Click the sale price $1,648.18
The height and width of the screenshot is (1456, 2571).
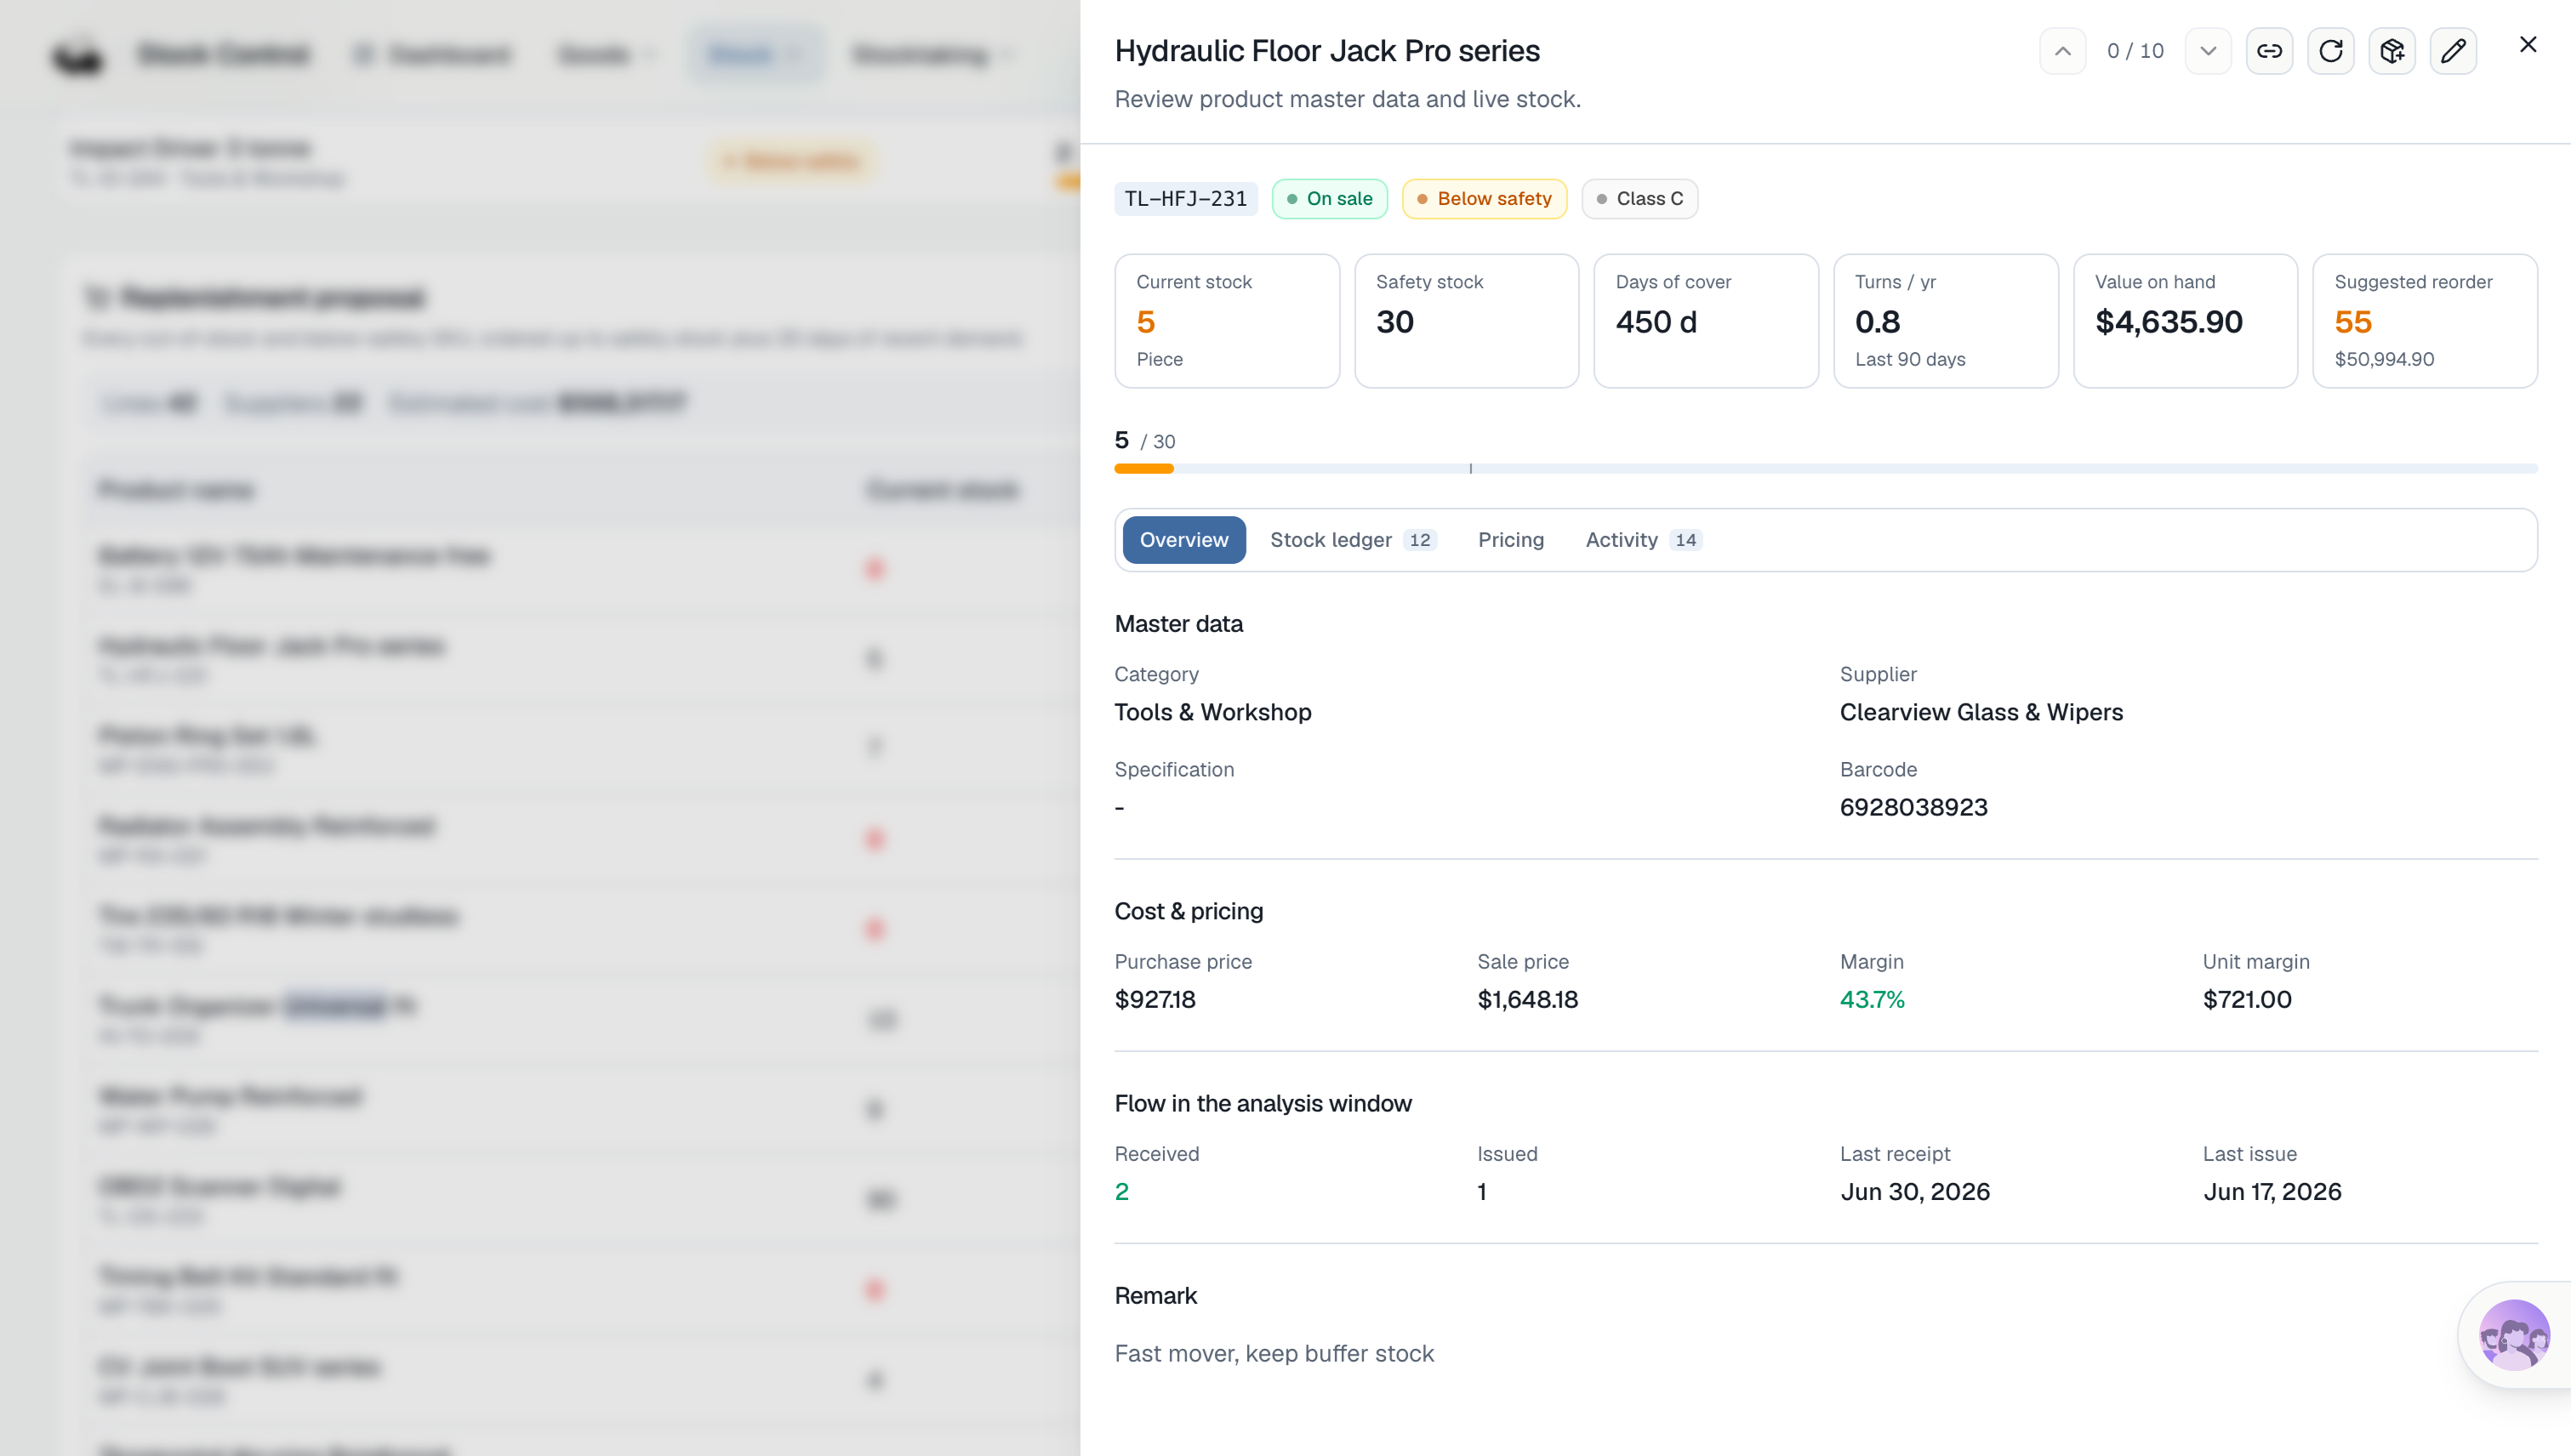click(1528, 999)
